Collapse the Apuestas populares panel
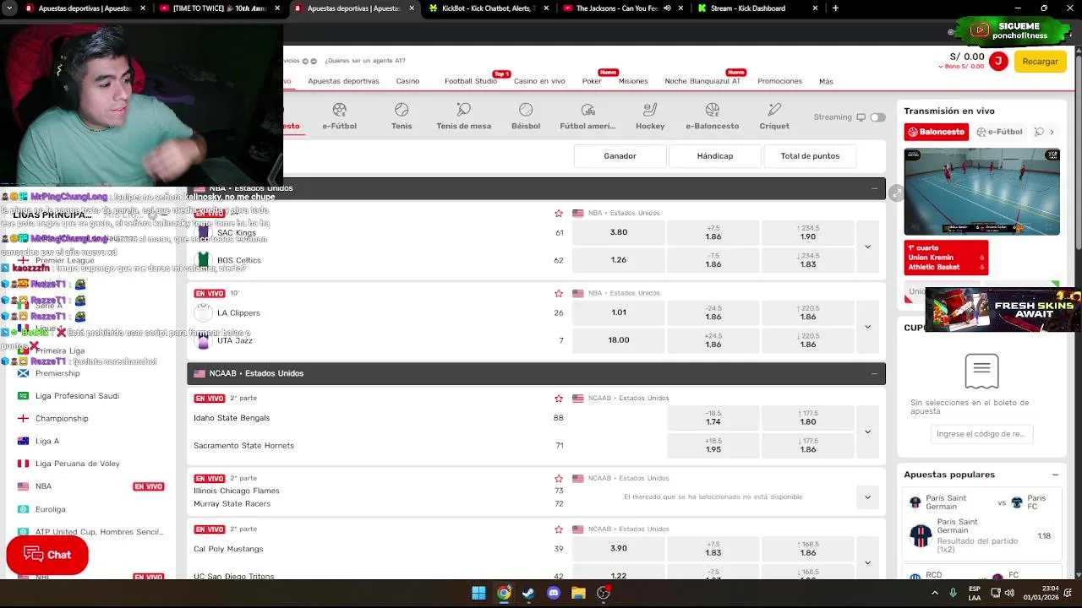The image size is (1082, 608). tap(1055, 475)
